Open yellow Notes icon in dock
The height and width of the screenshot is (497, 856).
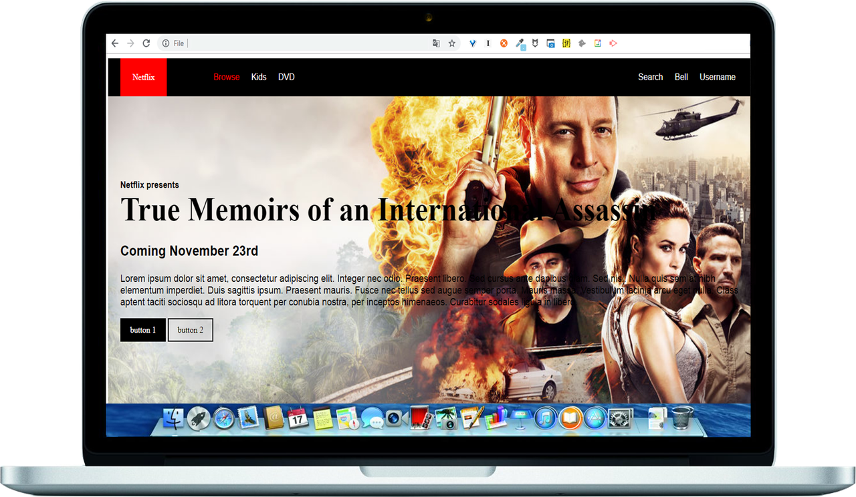[x=323, y=418]
